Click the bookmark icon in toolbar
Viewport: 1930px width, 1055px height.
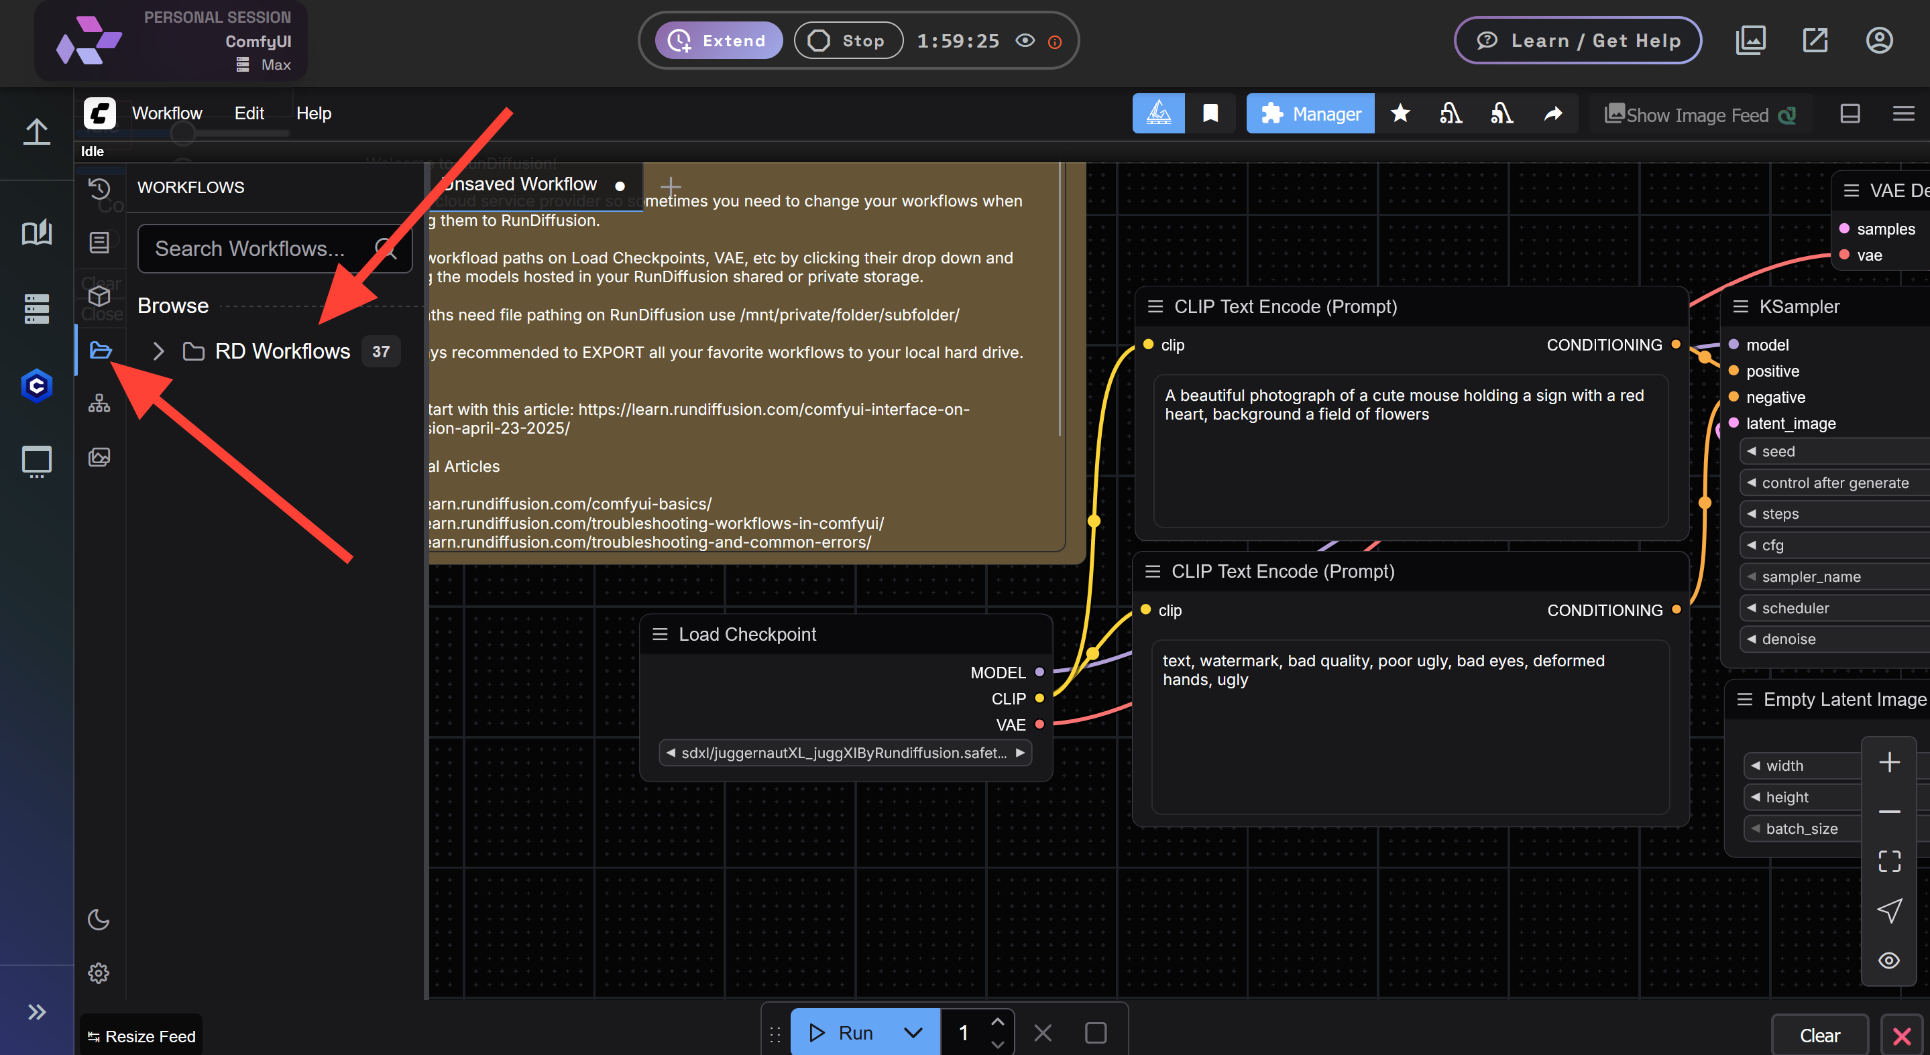[1210, 114]
